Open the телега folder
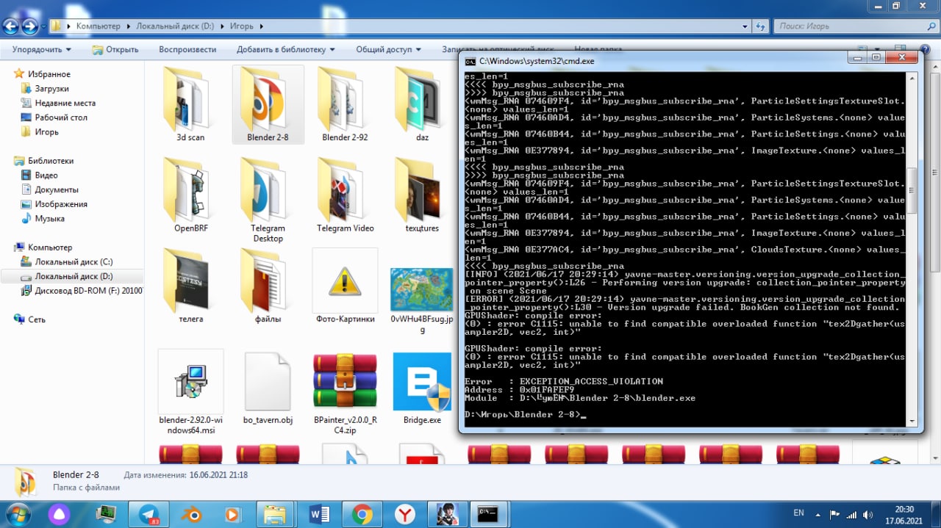Image resolution: width=941 pixels, height=528 pixels. click(190, 286)
